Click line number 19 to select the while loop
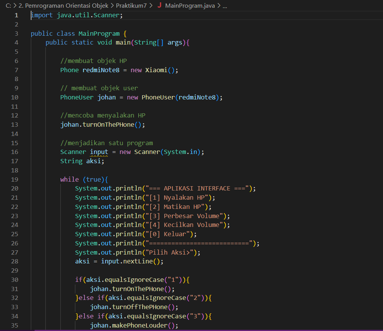The width and height of the screenshot is (383, 331). pos(15,179)
